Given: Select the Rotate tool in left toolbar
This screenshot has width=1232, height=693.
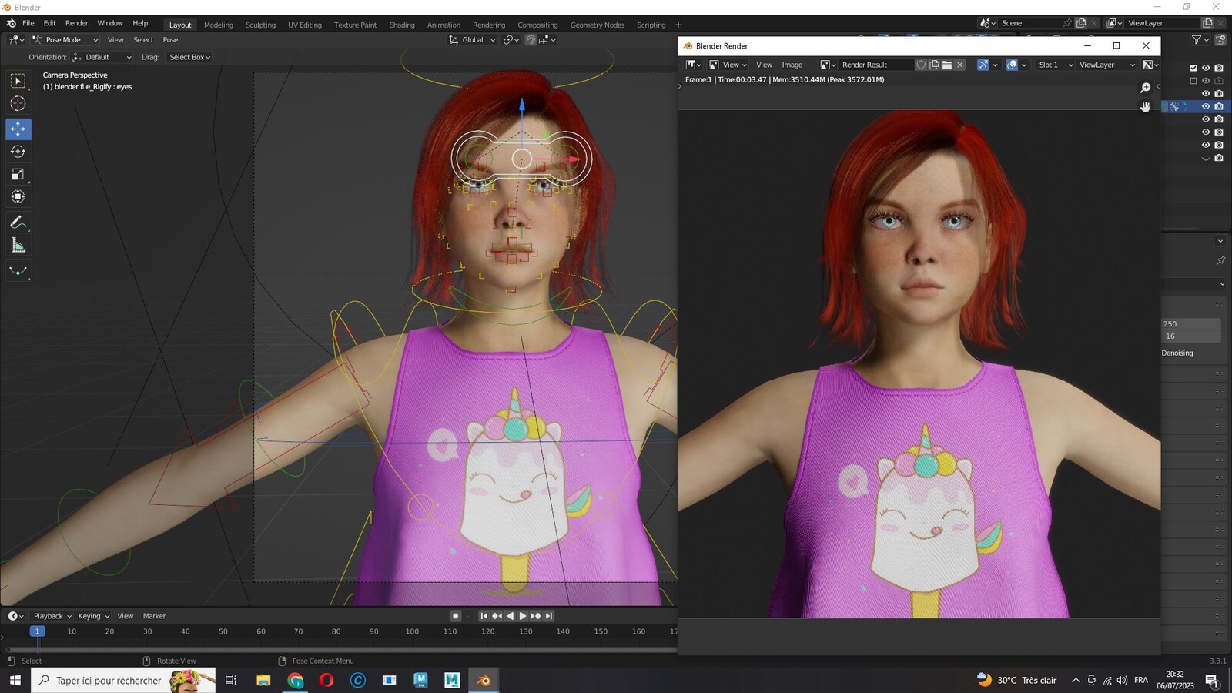Looking at the screenshot, I should coord(18,152).
